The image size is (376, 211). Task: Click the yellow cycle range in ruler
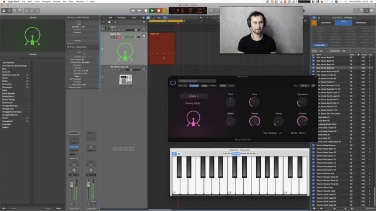click(x=166, y=21)
